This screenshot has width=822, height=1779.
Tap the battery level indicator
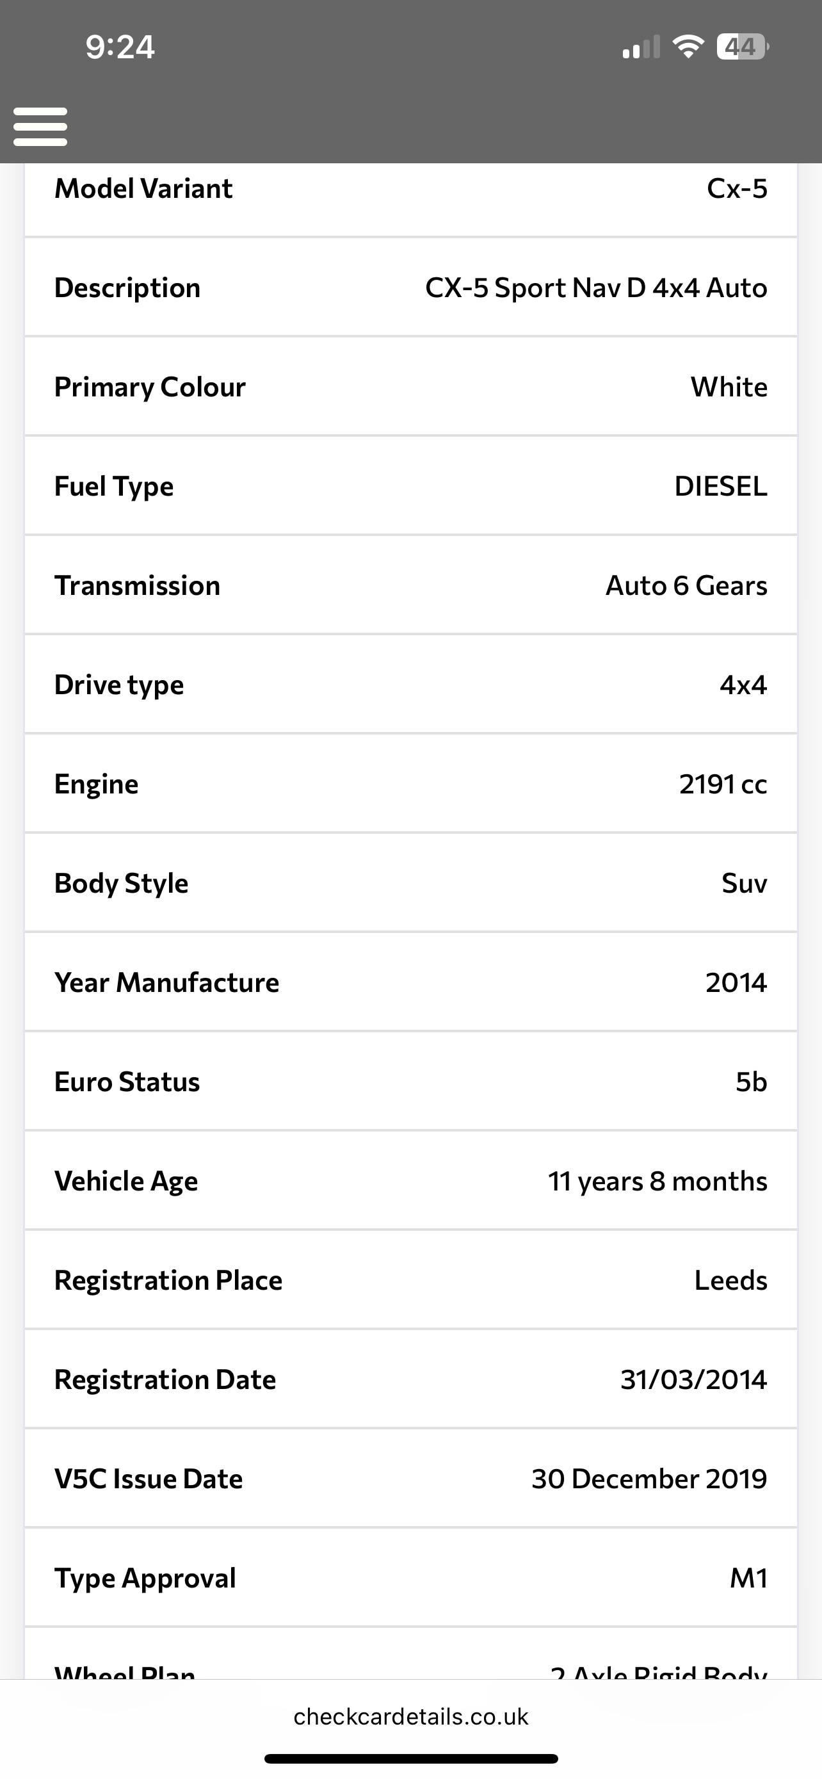pyautogui.click(x=742, y=47)
